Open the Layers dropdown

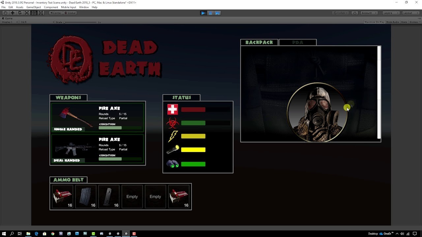pyautogui.click(x=391, y=13)
